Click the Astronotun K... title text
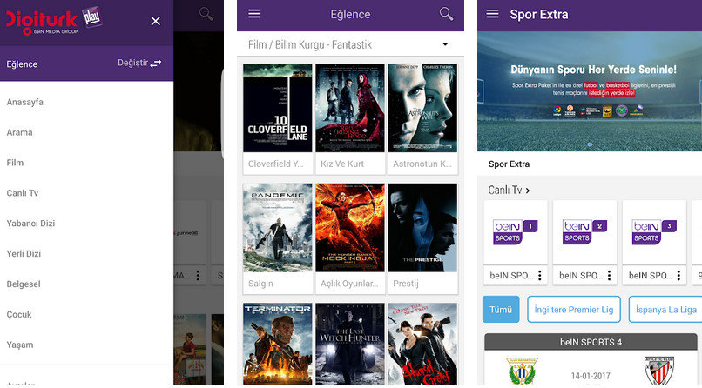The image size is (702, 388). [x=422, y=164]
